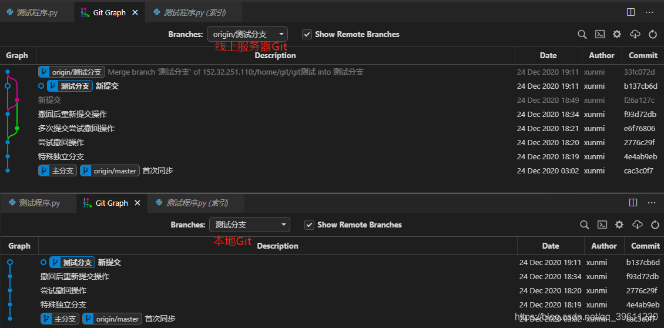This screenshot has height=328, width=664.
Task: Refresh the upper Git Graph panel
Action: tap(653, 34)
